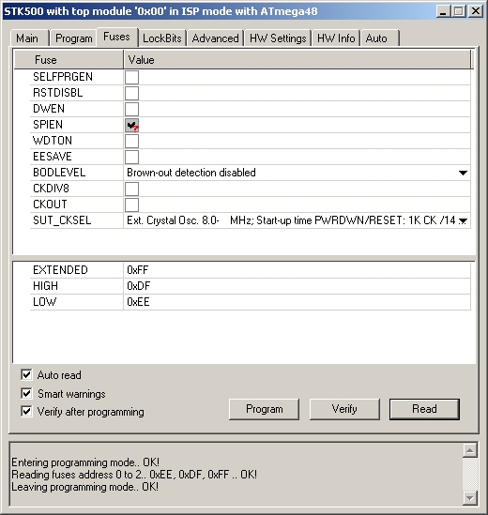The height and width of the screenshot is (515, 488).
Task: Switch to the HW Info tab
Action: [x=336, y=38]
